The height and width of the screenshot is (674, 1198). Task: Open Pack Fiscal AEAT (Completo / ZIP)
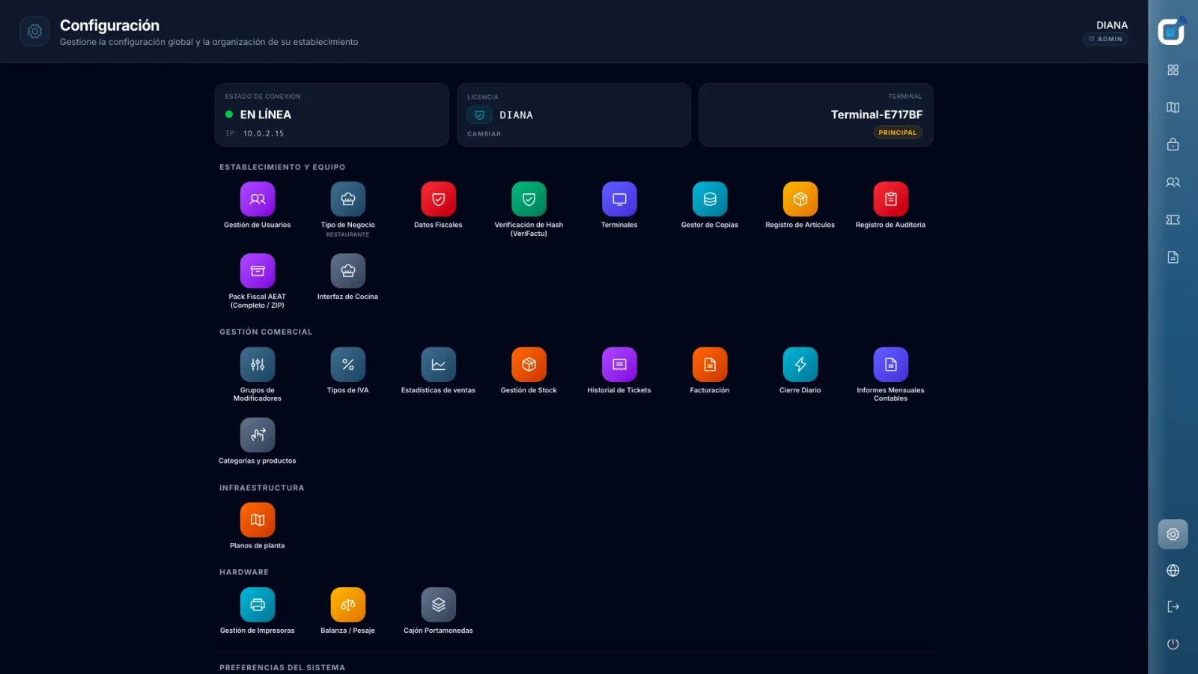[258, 271]
